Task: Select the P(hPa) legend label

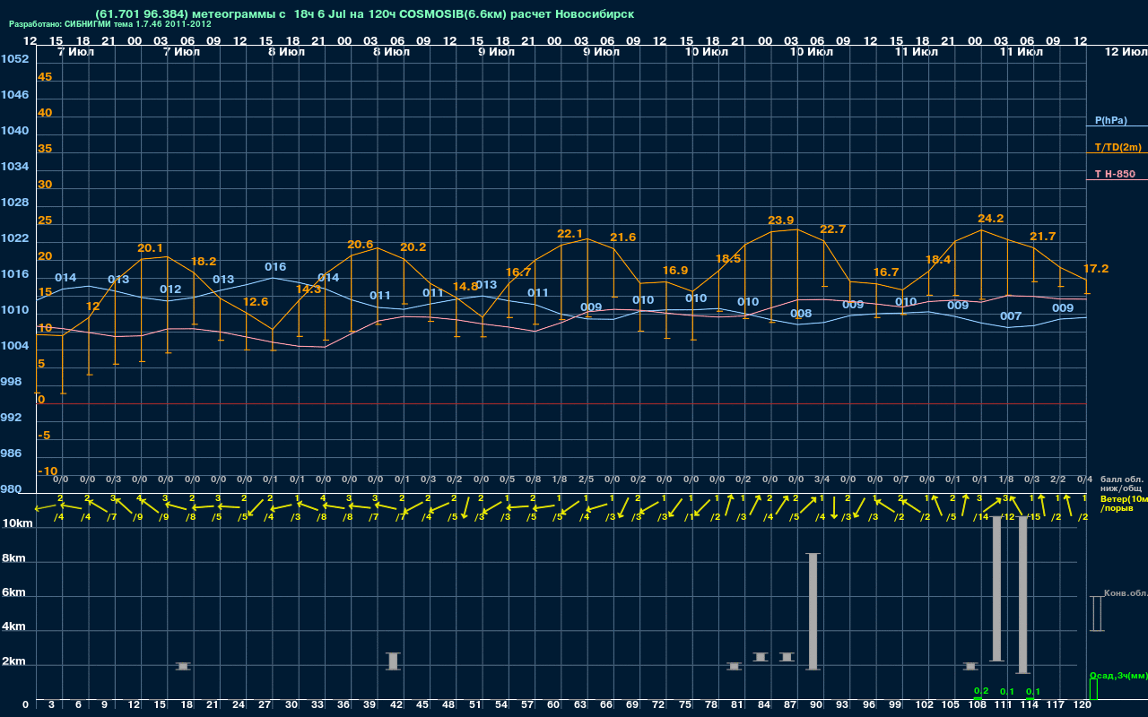Action: (x=1110, y=120)
